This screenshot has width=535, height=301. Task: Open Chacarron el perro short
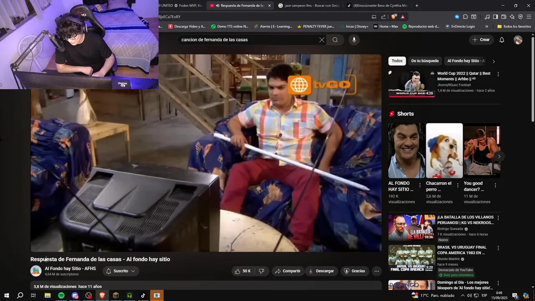tap(444, 150)
